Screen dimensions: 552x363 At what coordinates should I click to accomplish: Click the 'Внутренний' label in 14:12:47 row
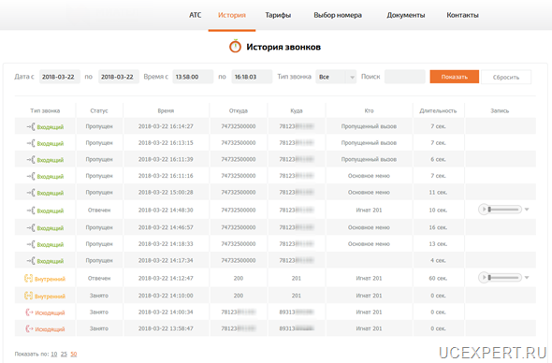[x=50, y=279]
